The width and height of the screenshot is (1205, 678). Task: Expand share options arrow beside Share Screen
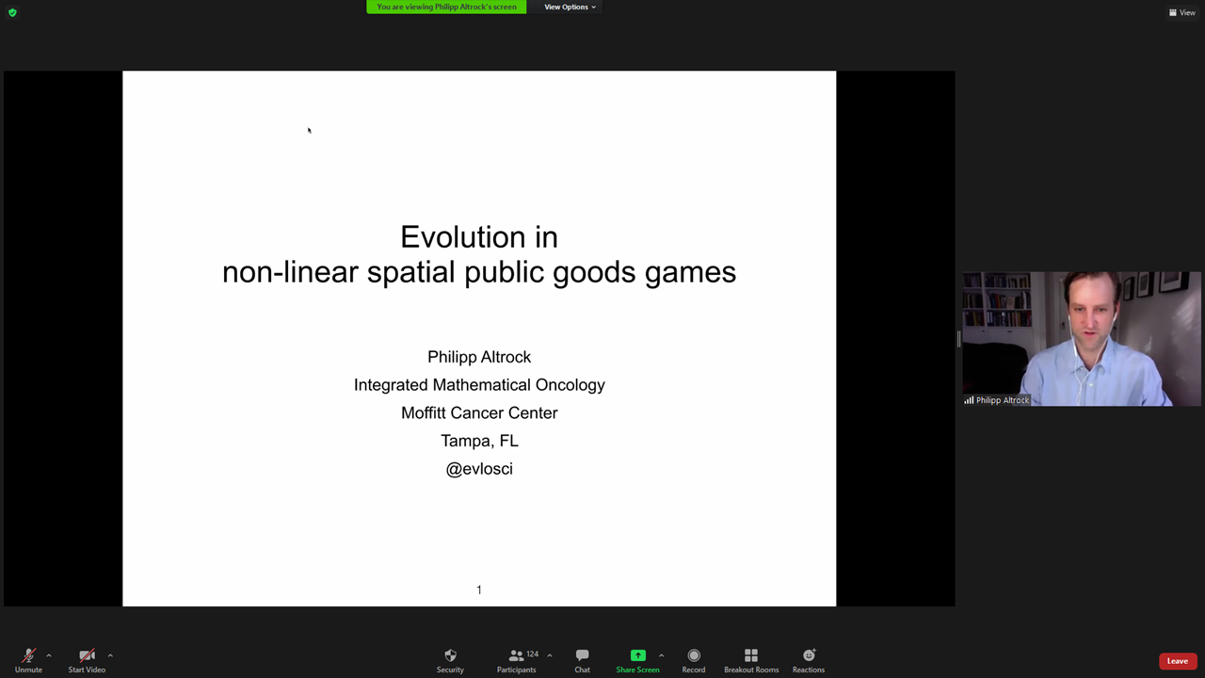tap(661, 655)
